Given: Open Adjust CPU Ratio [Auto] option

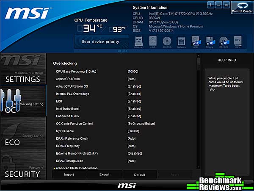Looking at the screenshot, I should pyautogui.click(x=132, y=79).
